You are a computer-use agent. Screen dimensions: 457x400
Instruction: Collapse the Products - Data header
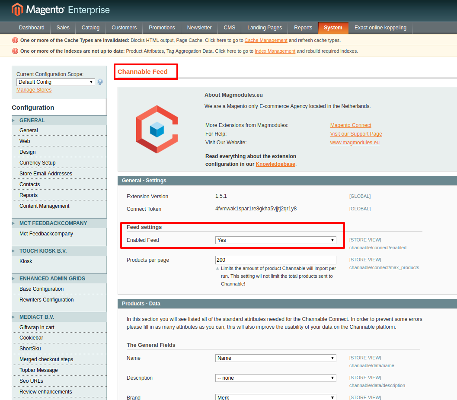pyautogui.click(x=287, y=304)
